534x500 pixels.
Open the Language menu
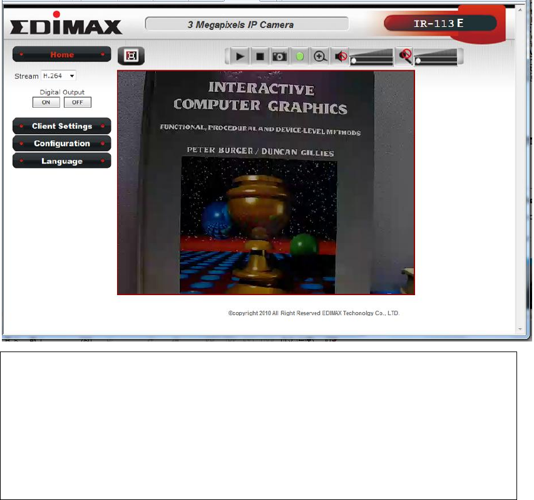(x=61, y=161)
